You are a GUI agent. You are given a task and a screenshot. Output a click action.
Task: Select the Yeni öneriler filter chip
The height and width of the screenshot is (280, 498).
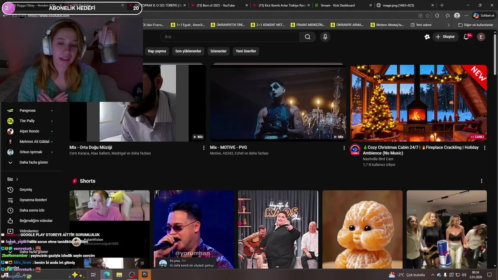[x=246, y=51]
